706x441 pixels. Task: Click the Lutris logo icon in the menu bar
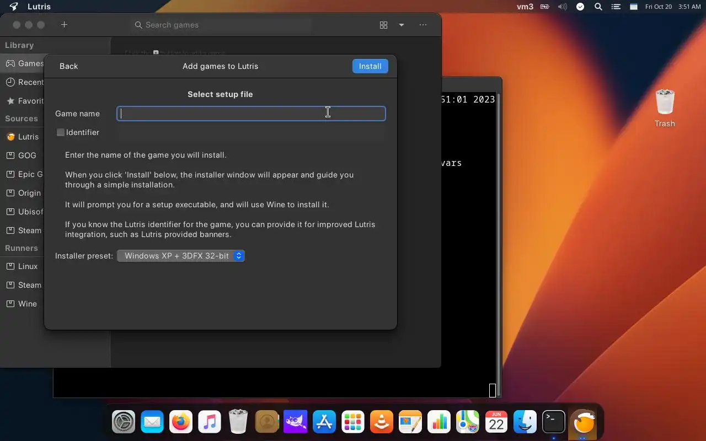[x=13, y=7]
